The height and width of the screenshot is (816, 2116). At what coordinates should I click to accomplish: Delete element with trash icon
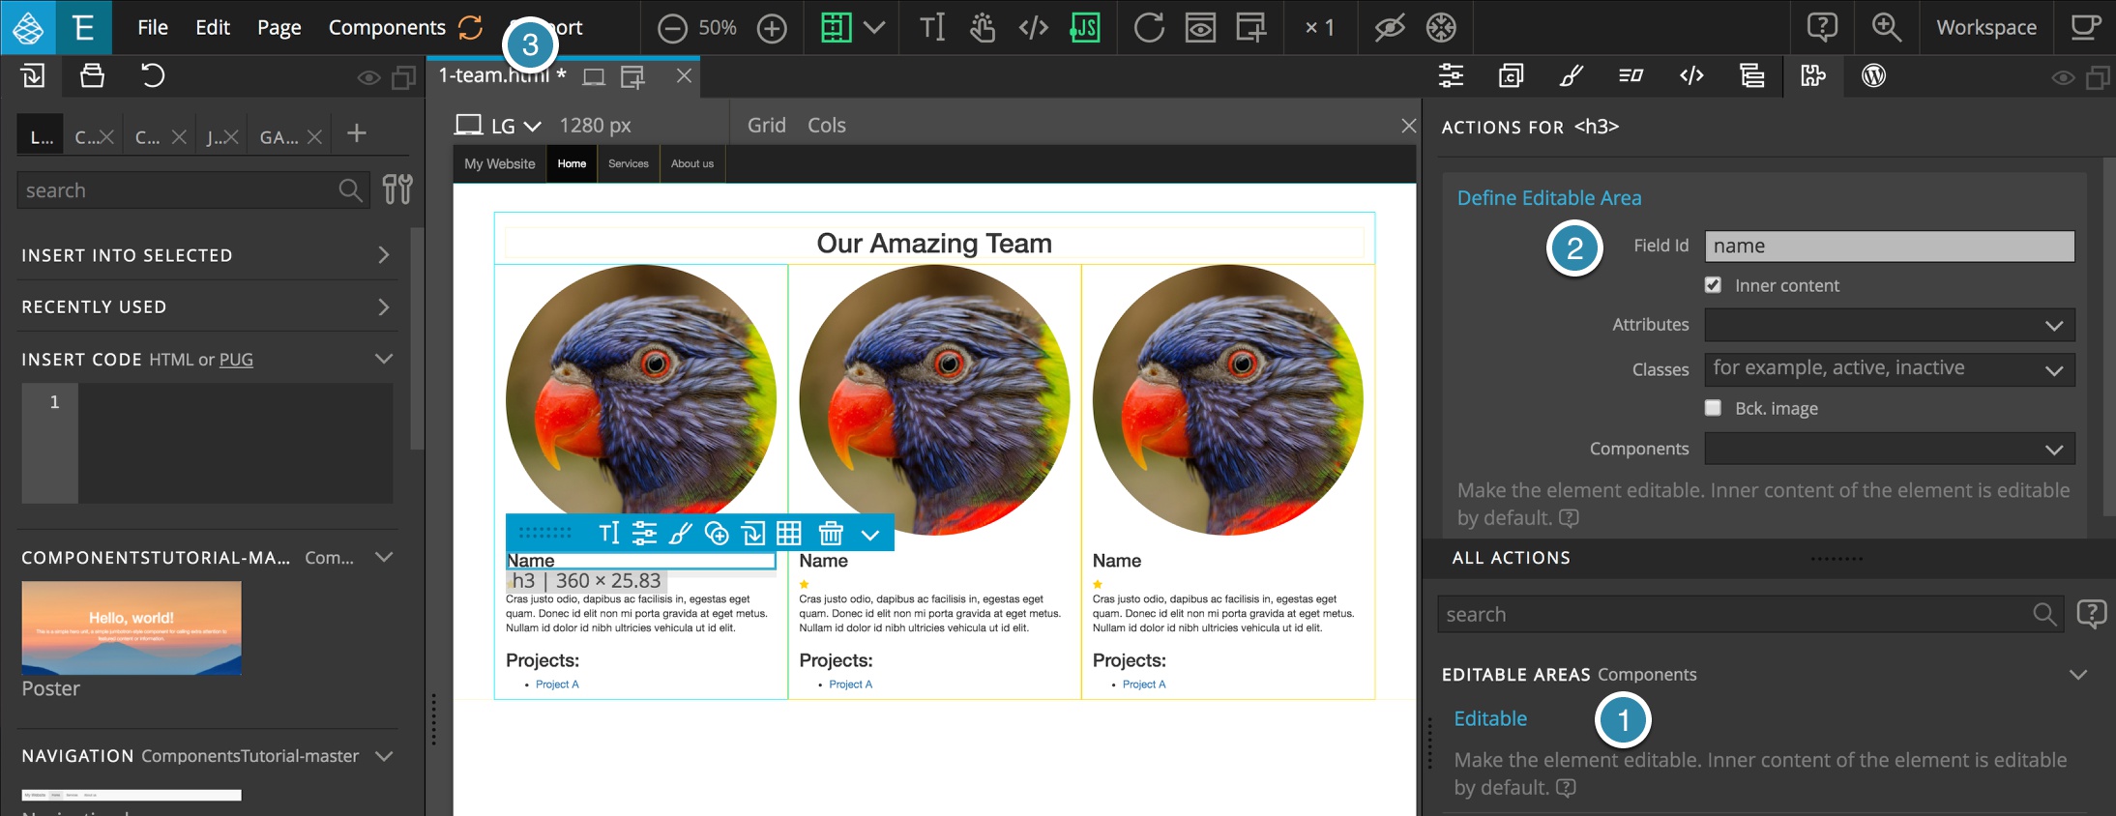point(831,533)
